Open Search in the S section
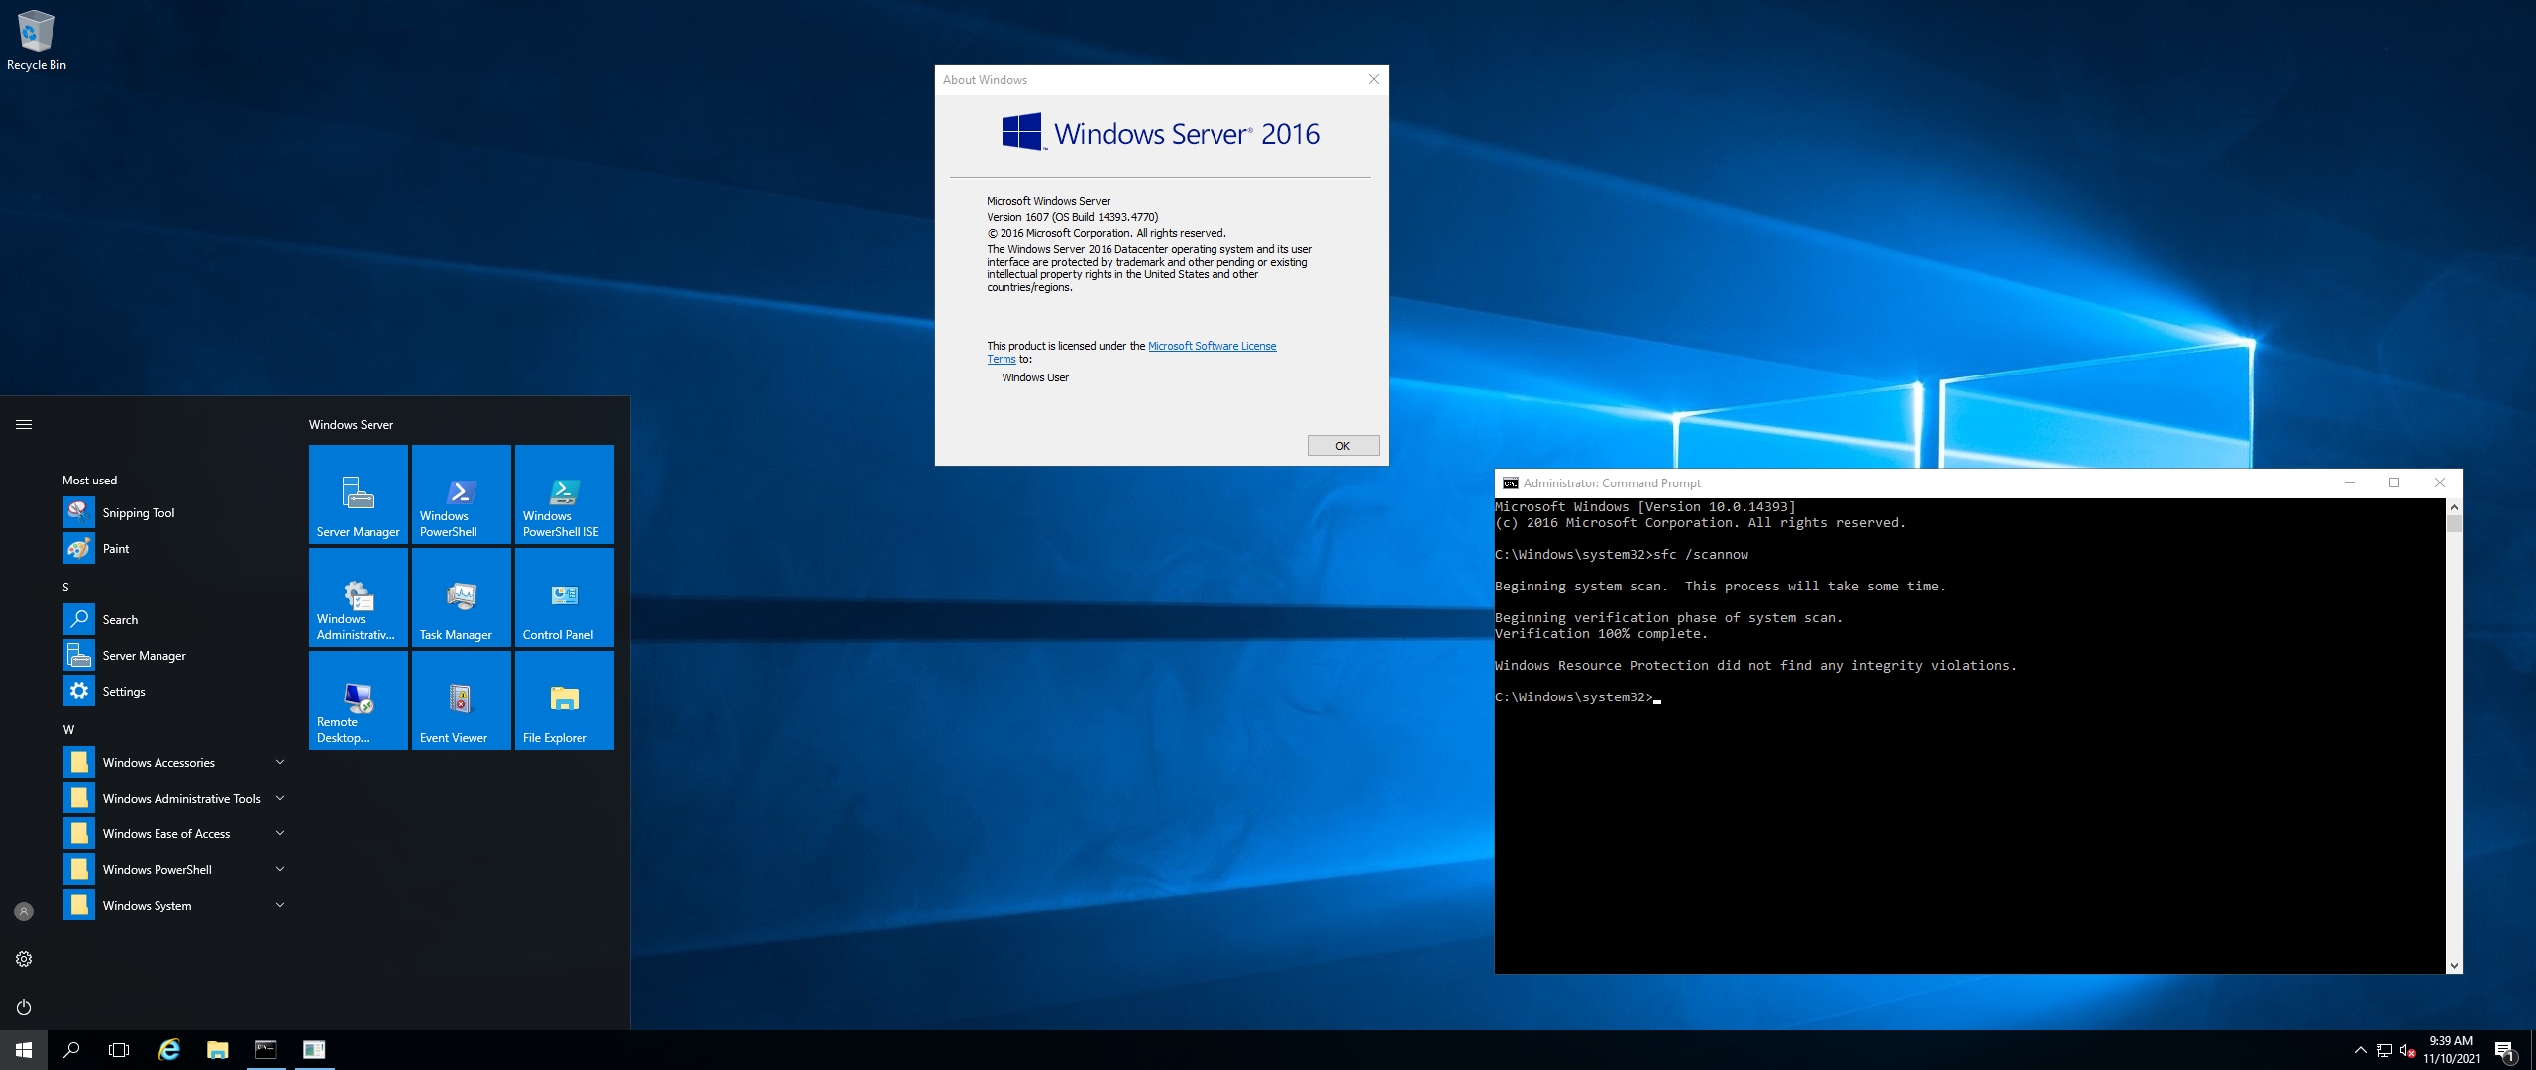 pos(174,620)
